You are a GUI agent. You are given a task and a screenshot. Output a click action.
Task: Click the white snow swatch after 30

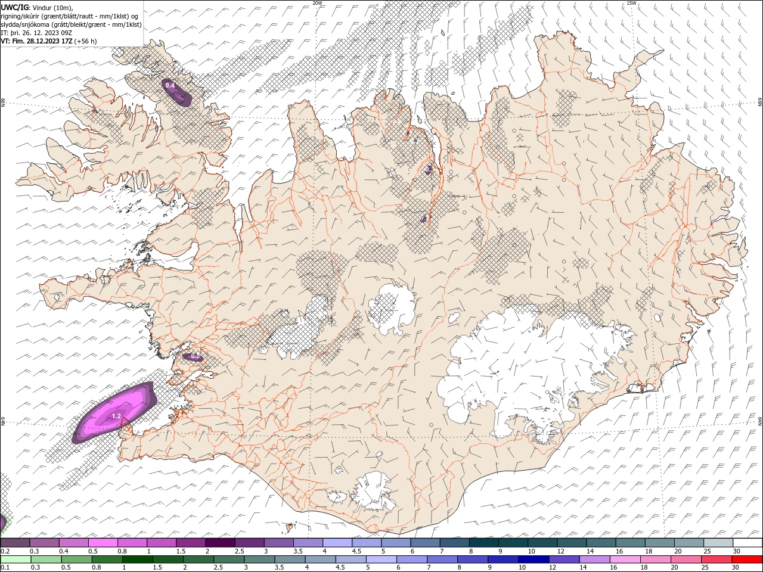(x=747, y=543)
